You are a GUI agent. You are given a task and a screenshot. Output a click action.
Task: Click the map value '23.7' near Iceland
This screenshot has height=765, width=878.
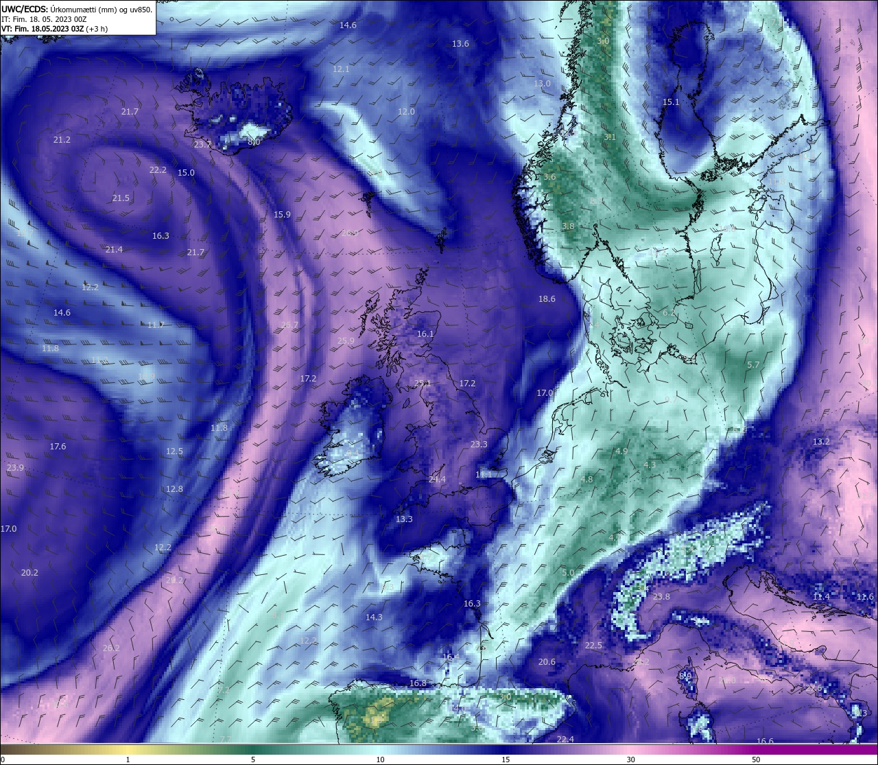click(x=202, y=145)
